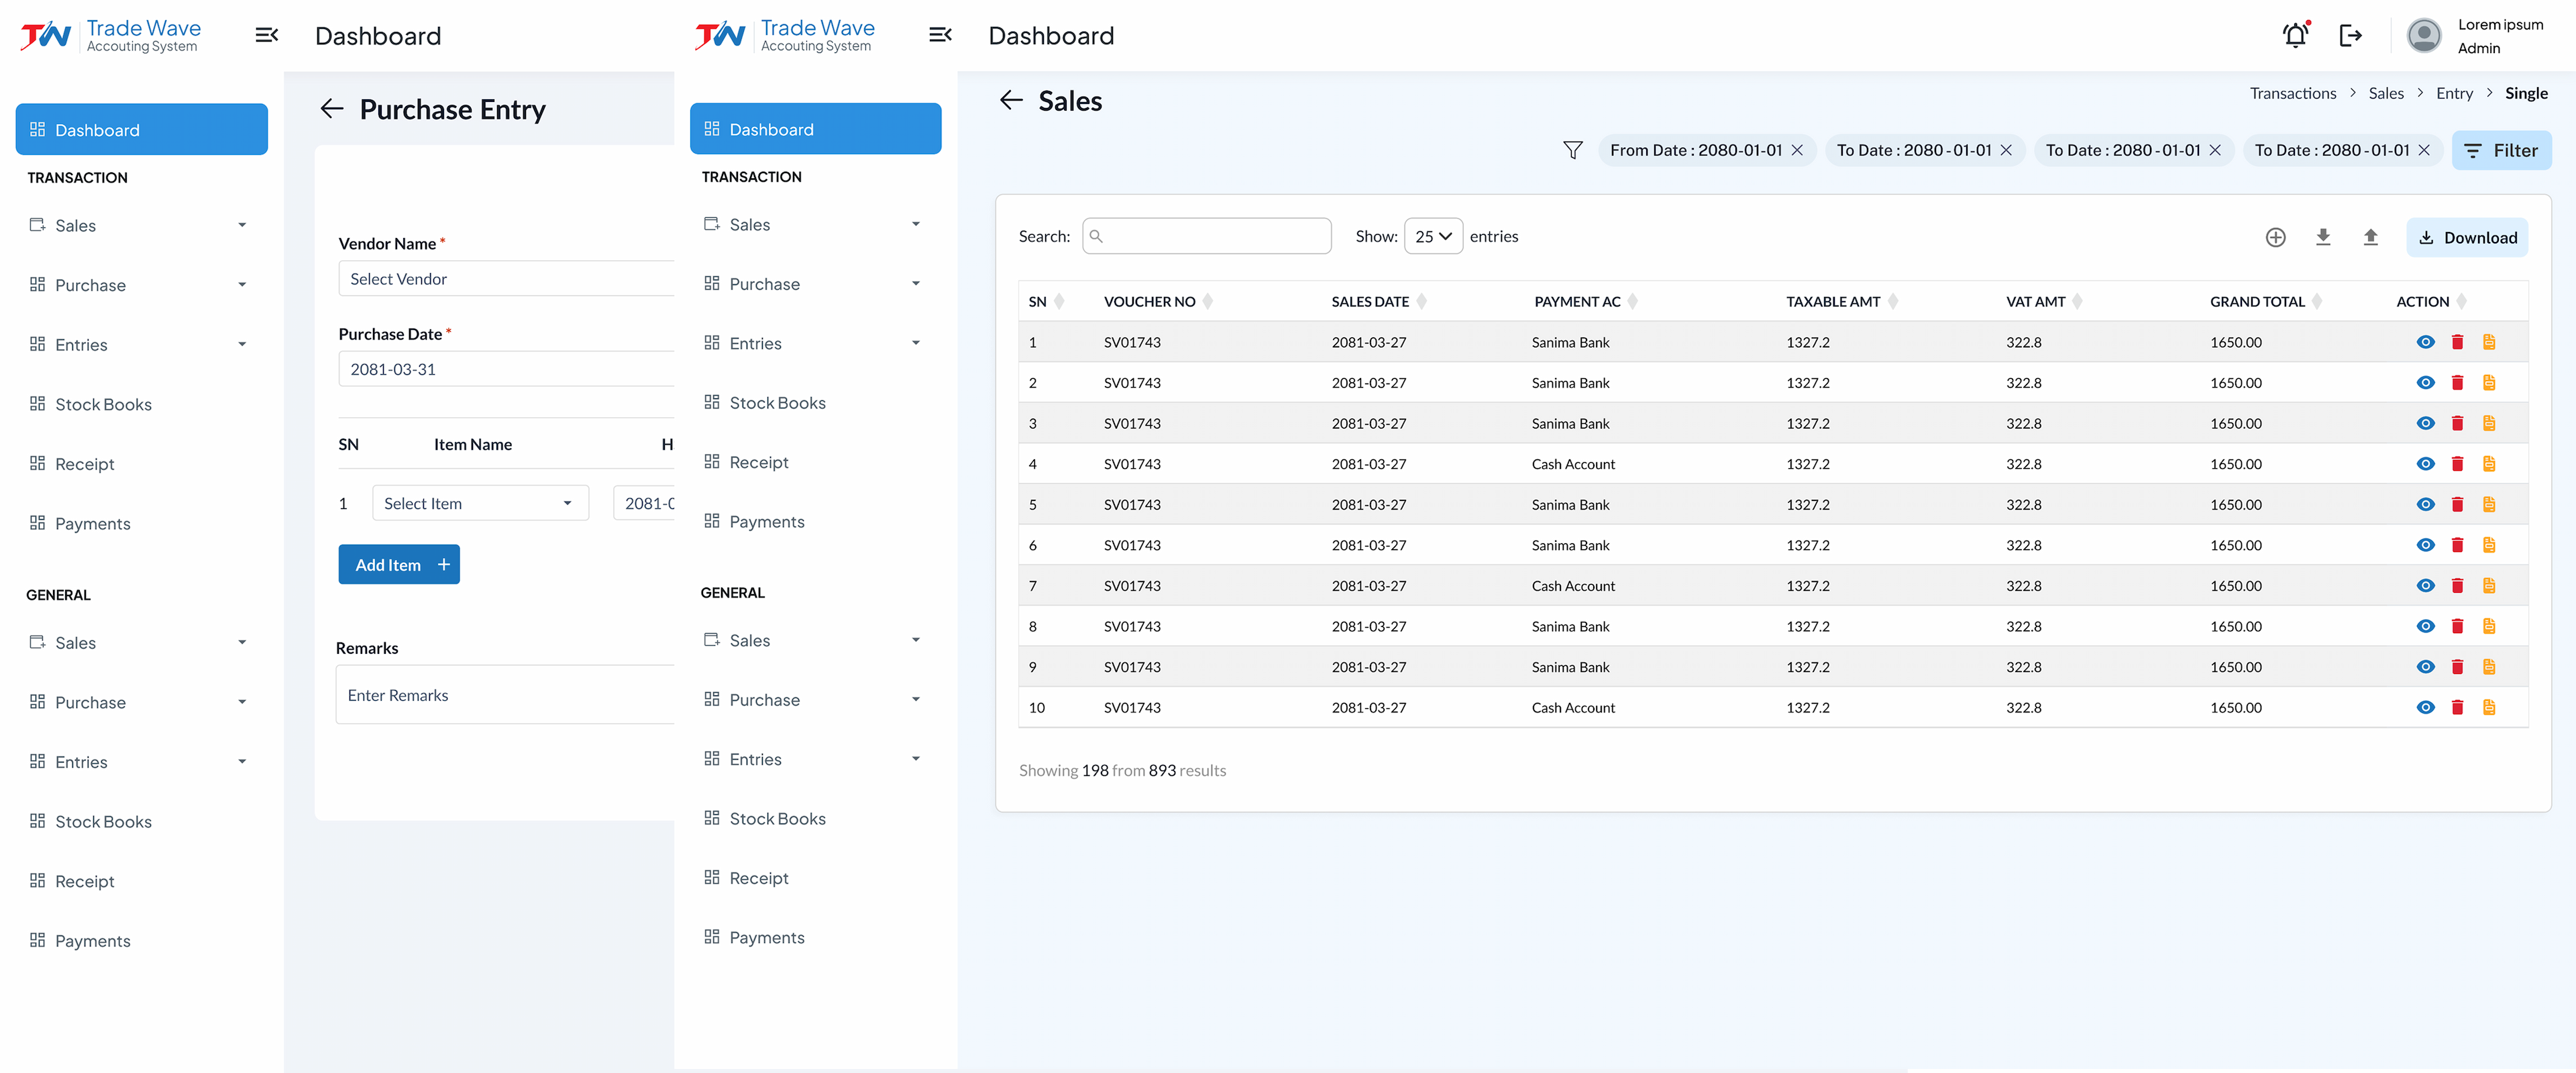2576x1073 pixels.
Task: Go back using the arrow beside Sales title
Action: click(1011, 100)
